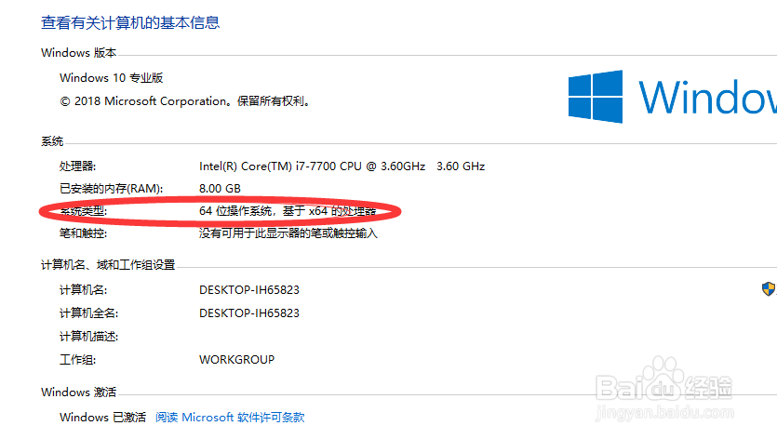Select the 系统 section header
Viewport: 777px width, 439px height.
(52, 141)
